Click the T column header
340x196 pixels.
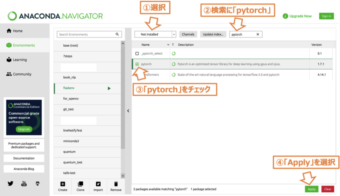click(173, 45)
